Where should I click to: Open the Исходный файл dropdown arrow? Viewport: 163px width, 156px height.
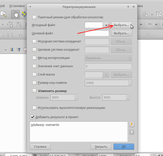[106, 25]
